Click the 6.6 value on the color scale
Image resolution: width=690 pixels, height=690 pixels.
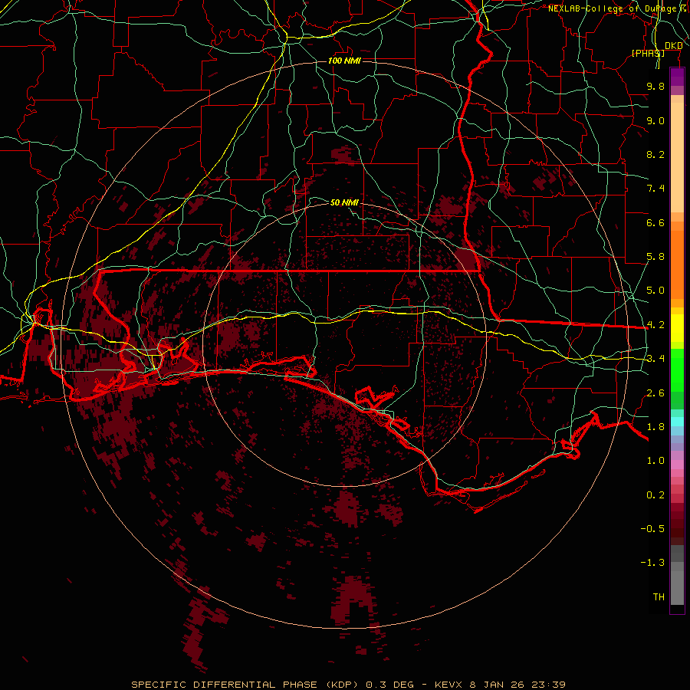[655, 222]
